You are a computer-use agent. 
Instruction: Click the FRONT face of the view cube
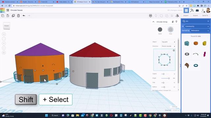(7, 26)
